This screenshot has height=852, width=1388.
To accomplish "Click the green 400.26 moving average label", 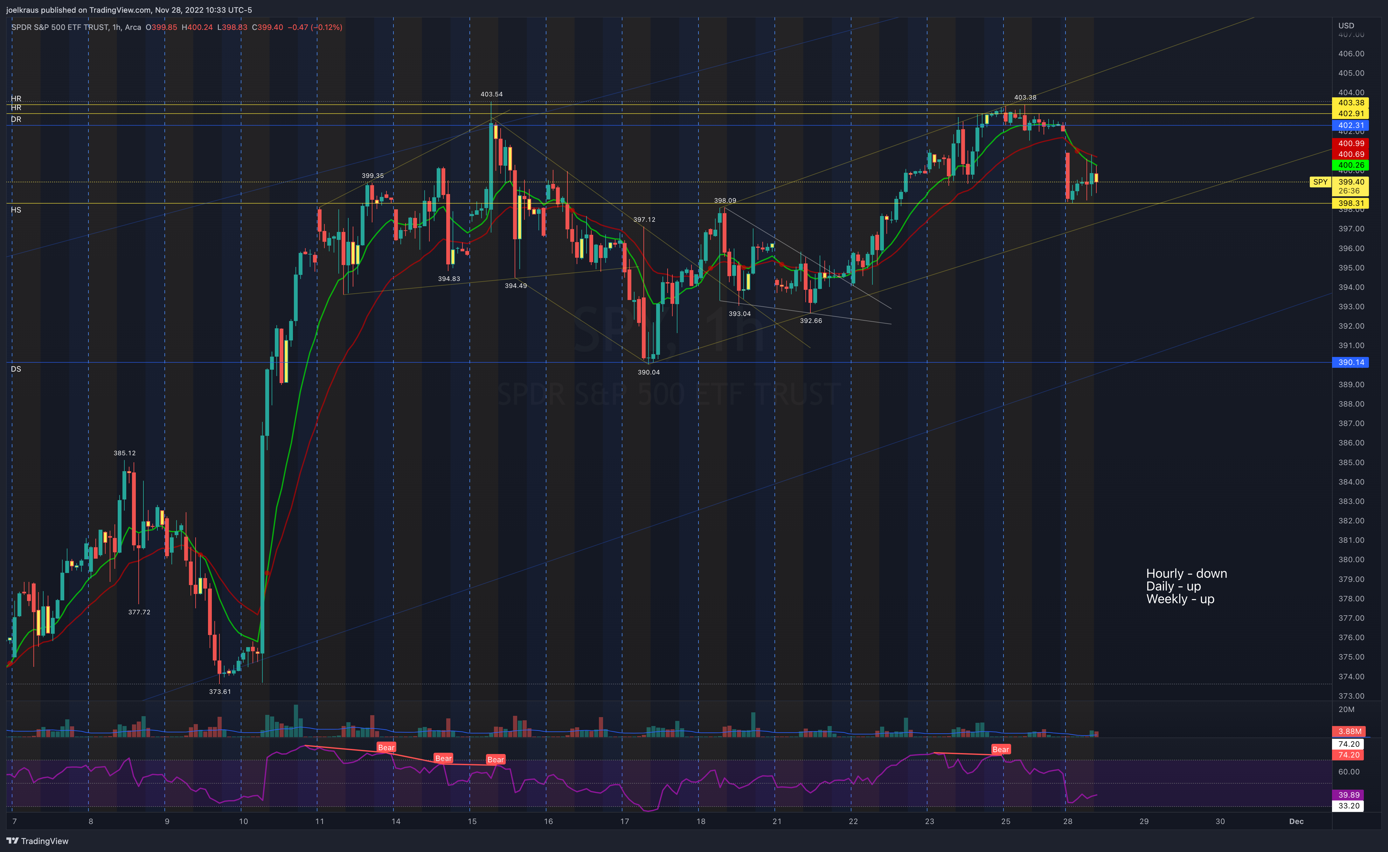I will 1351,165.
